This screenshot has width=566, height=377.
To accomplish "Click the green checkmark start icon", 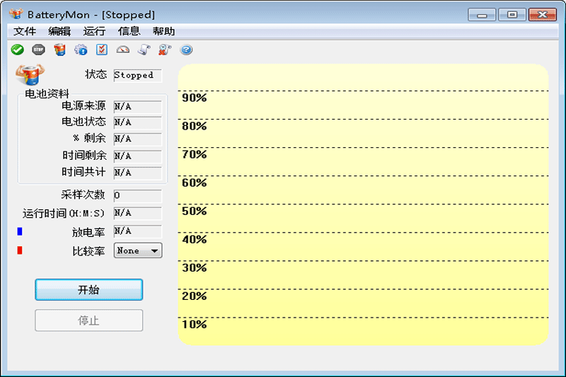I will coord(17,50).
